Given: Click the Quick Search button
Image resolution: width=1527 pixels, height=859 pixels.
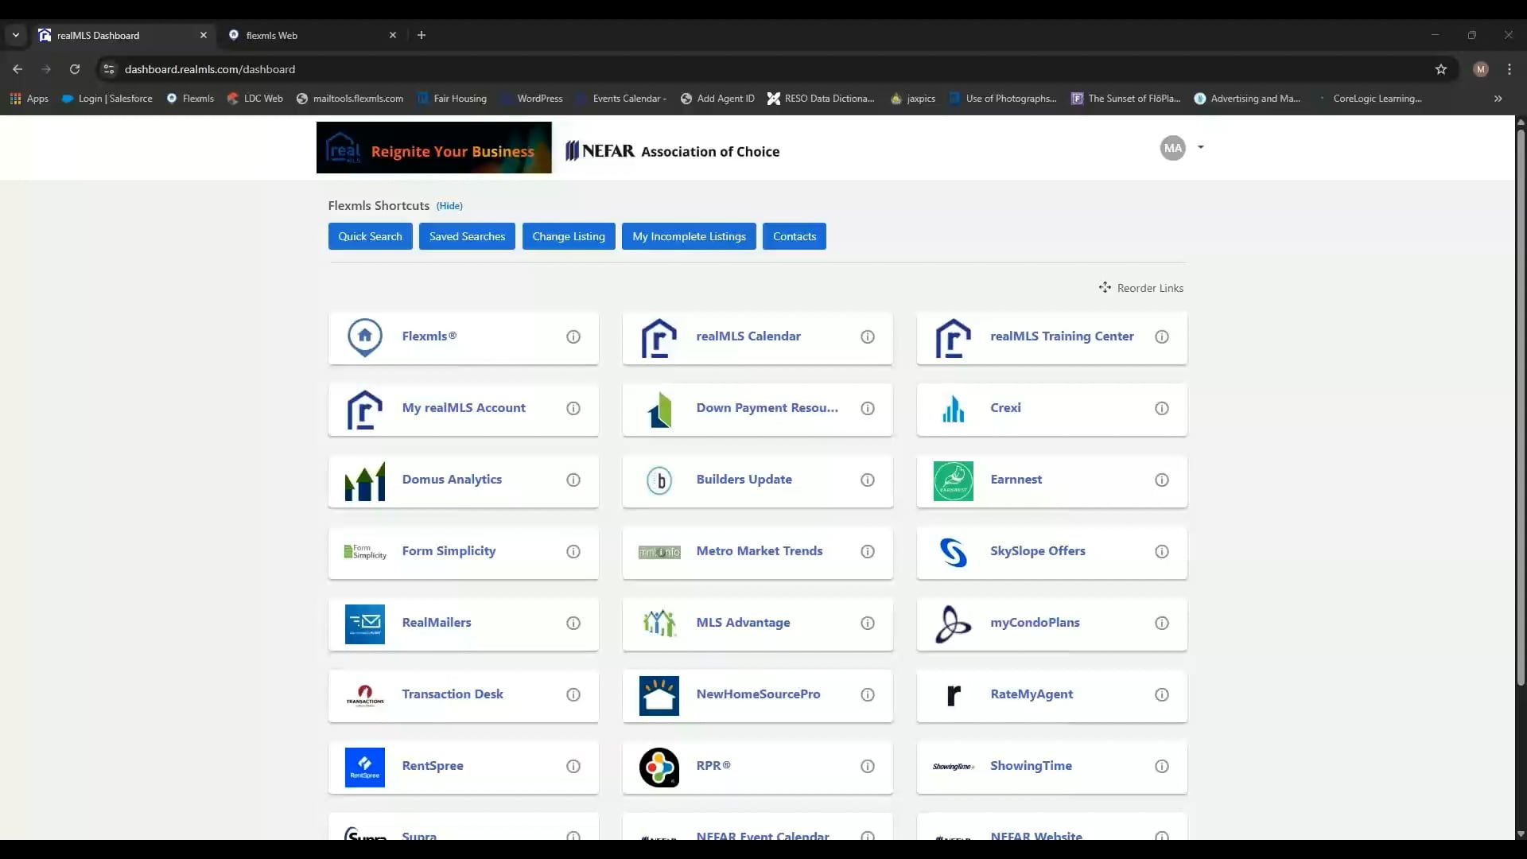Looking at the screenshot, I should 370,236.
